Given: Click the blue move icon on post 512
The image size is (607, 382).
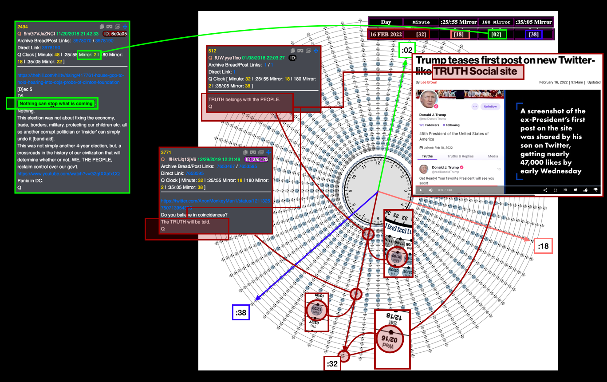Looking at the screenshot, I should [316, 51].
